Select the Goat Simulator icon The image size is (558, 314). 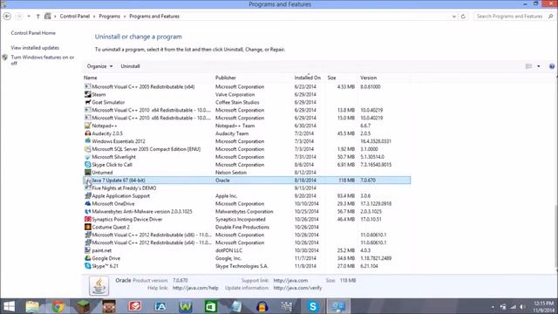click(x=87, y=102)
